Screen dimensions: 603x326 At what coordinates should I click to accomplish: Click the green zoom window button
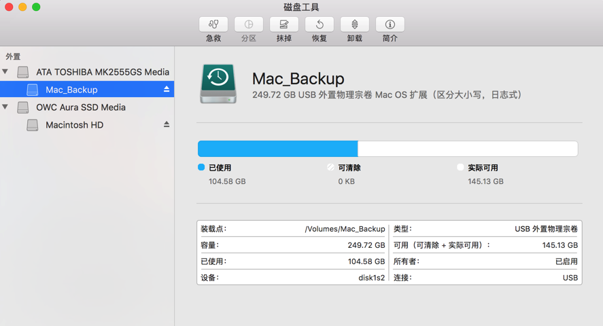(x=36, y=7)
